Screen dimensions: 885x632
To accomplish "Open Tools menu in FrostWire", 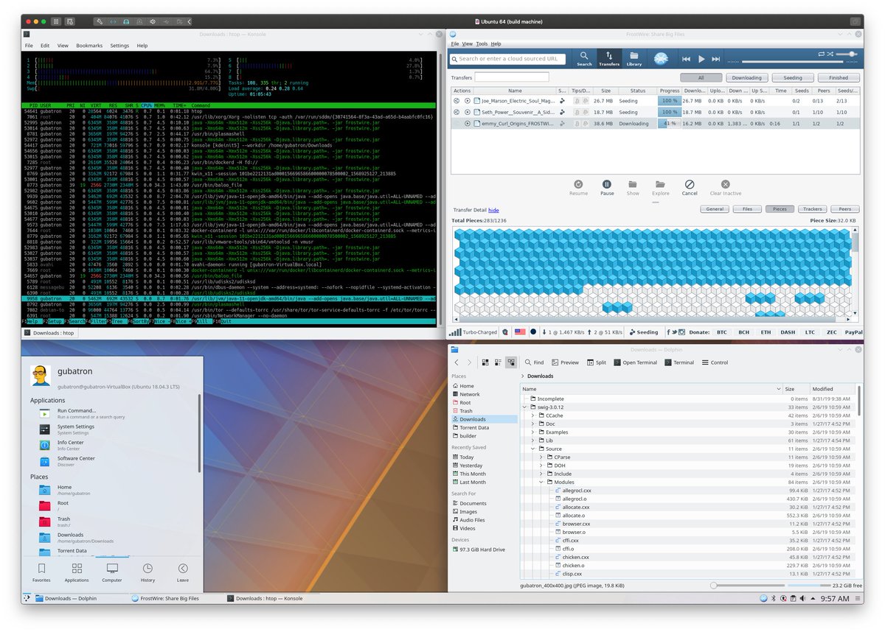I will tap(482, 44).
